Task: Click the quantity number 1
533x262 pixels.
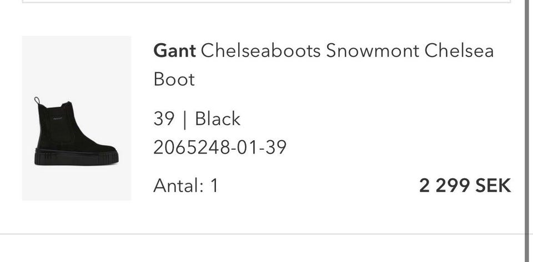Action: tap(214, 186)
